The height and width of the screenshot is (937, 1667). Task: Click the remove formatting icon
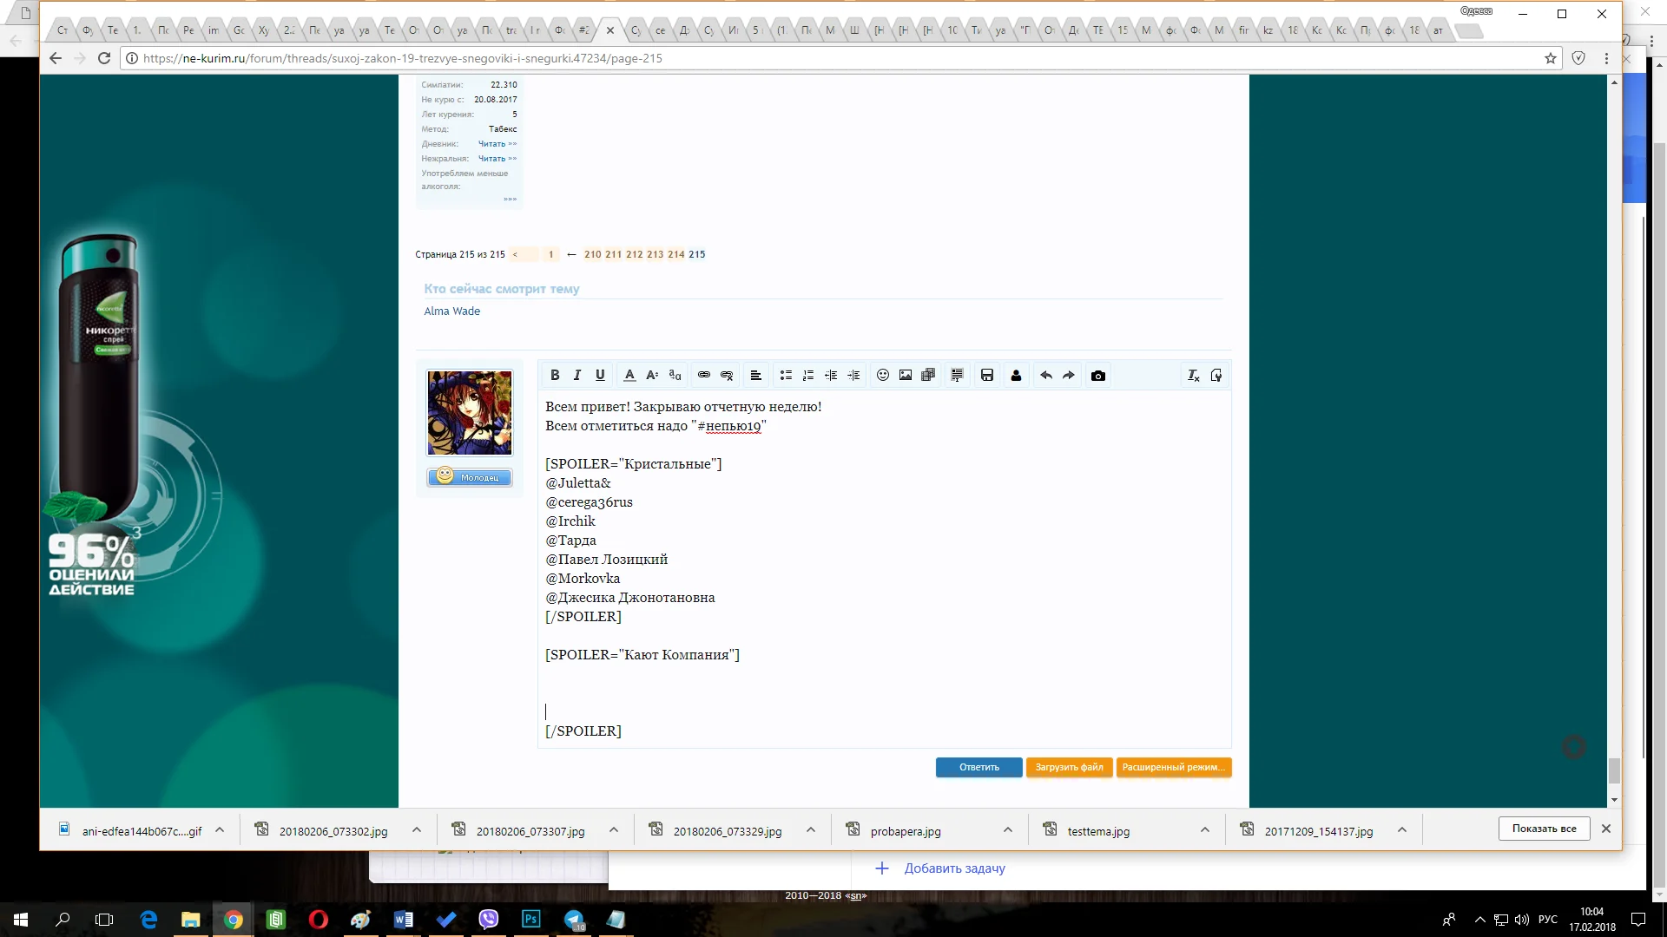pyautogui.click(x=1194, y=376)
